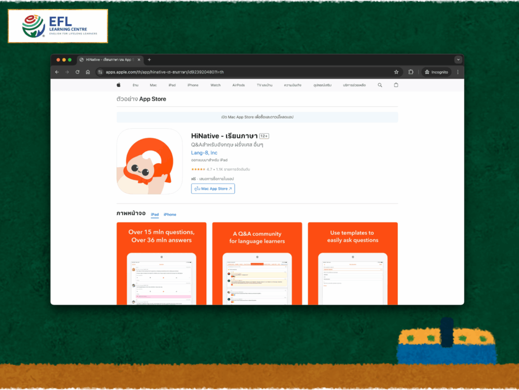Click the 12+ age rating badge
Screen dimensions: 519x390
[x=264, y=136]
